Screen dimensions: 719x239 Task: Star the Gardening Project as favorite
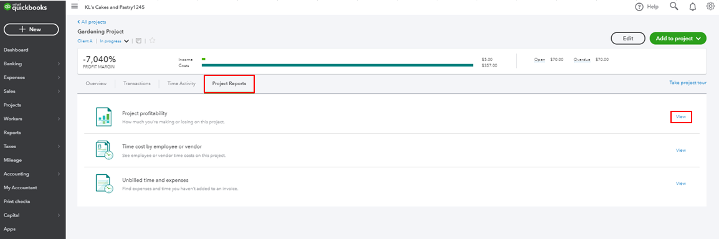click(152, 40)
